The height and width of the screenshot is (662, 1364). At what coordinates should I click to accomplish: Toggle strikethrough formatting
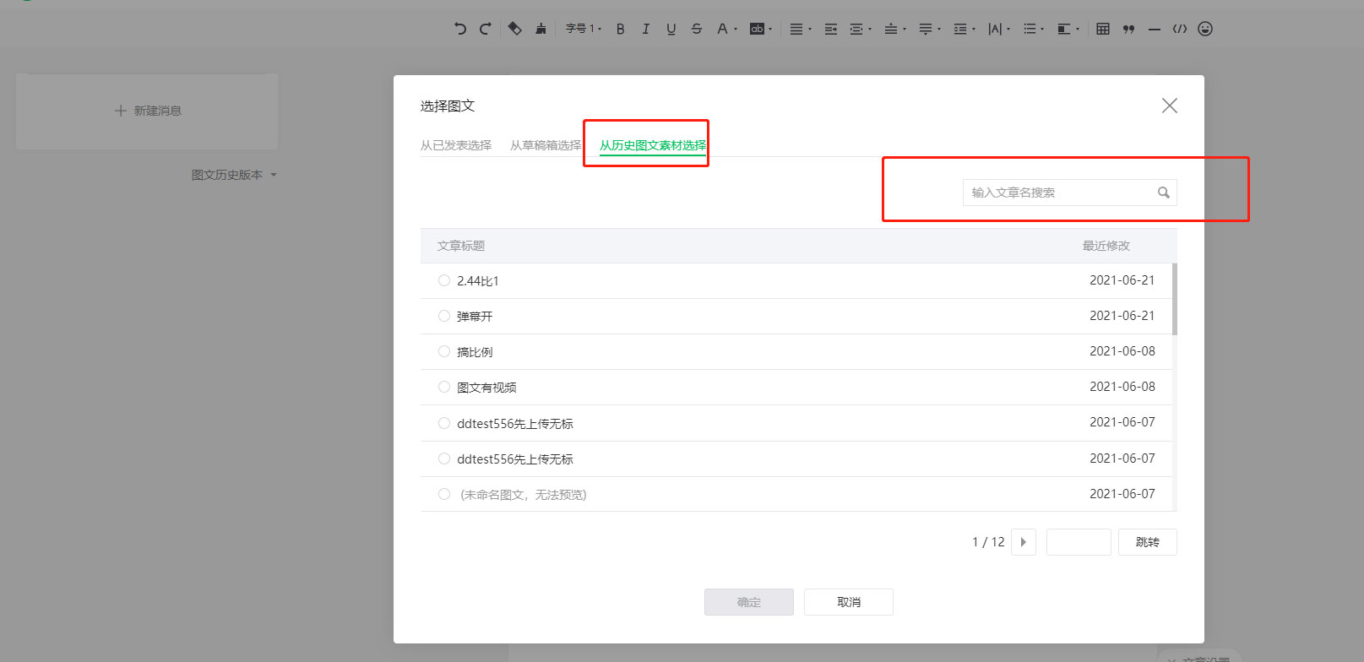click(x=696, y=29)
